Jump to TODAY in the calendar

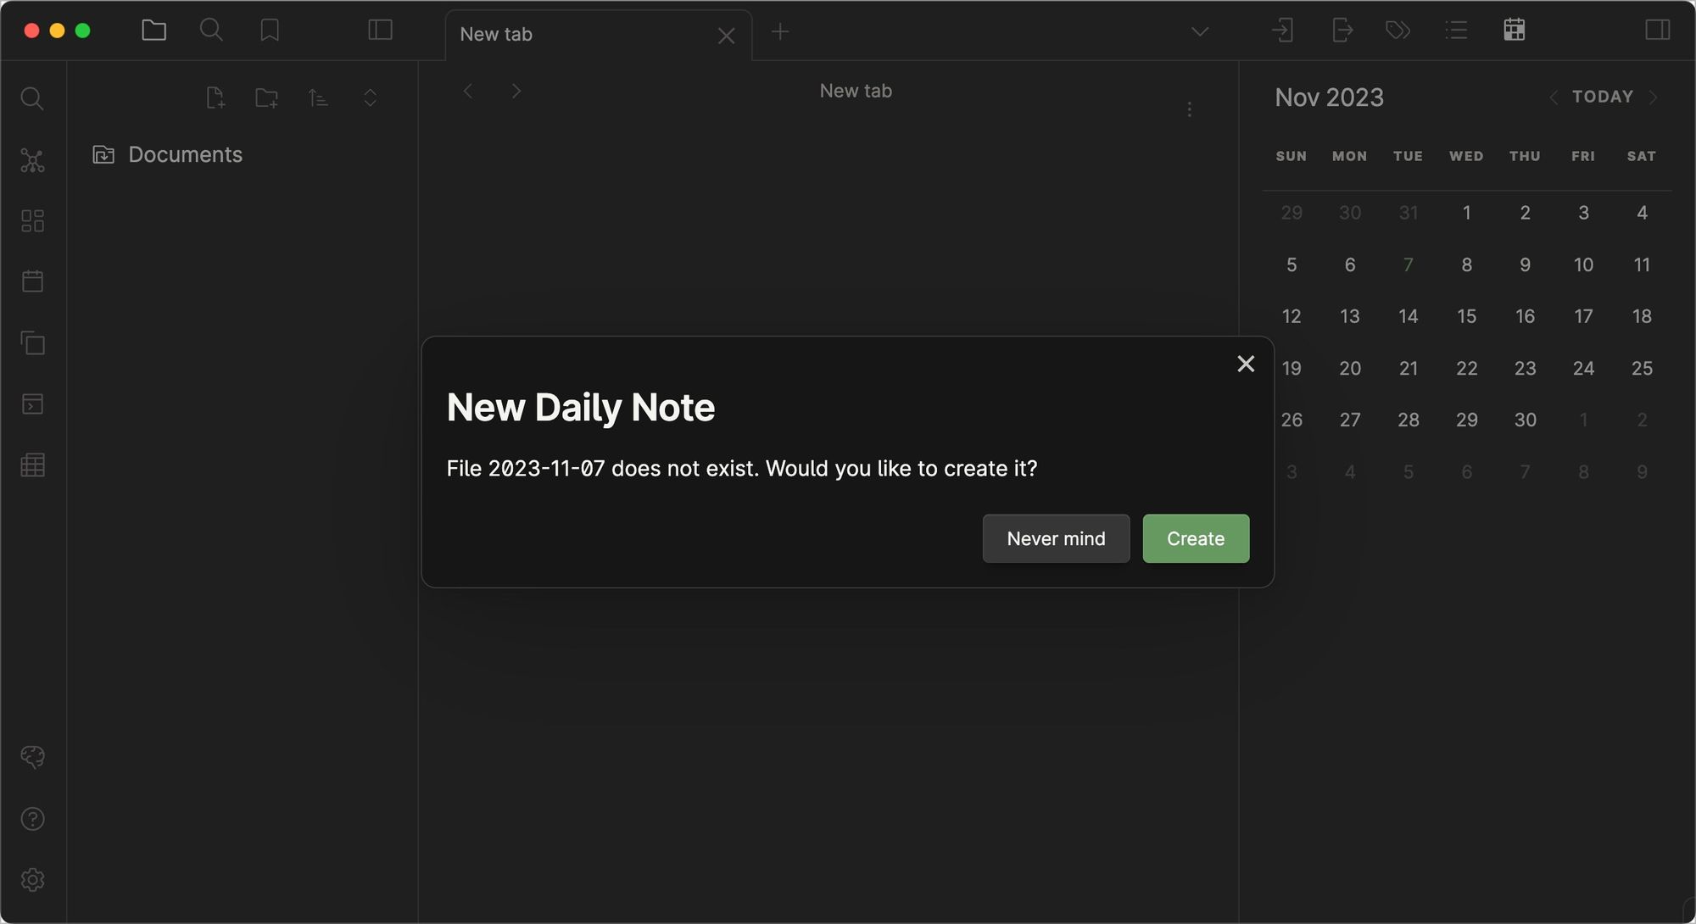point(1603,96)
